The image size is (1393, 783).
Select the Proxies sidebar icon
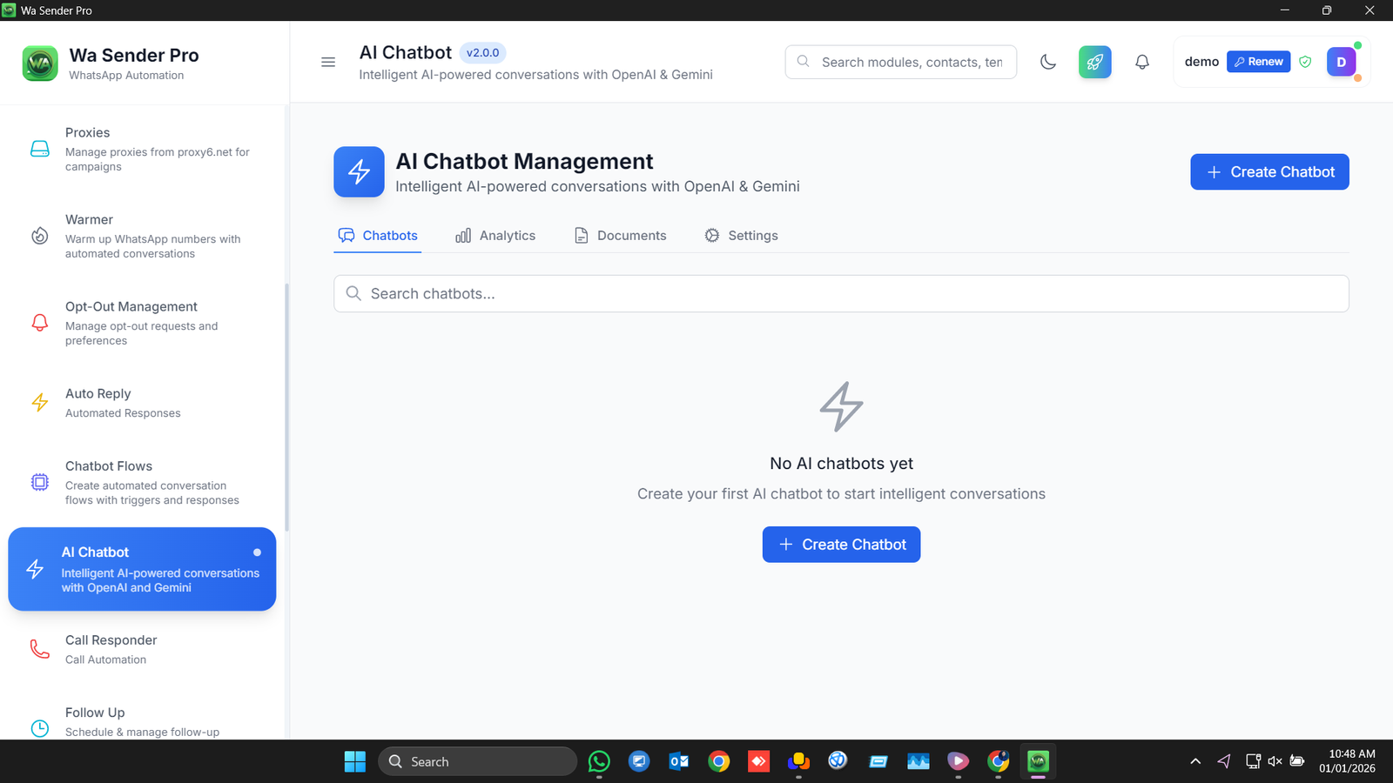click(40, 149)
